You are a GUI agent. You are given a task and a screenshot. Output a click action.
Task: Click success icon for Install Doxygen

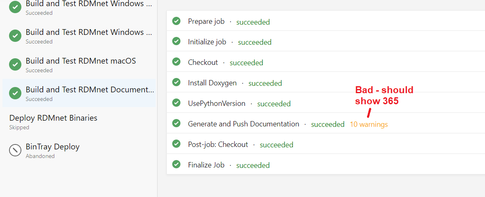pos(176,82)
